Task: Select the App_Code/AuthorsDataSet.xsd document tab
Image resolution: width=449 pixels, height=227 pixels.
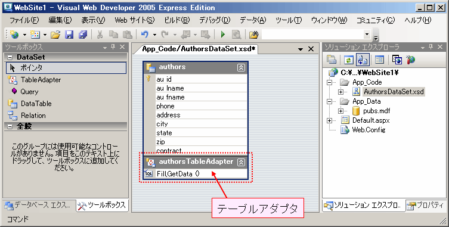Action: point(199,49)
